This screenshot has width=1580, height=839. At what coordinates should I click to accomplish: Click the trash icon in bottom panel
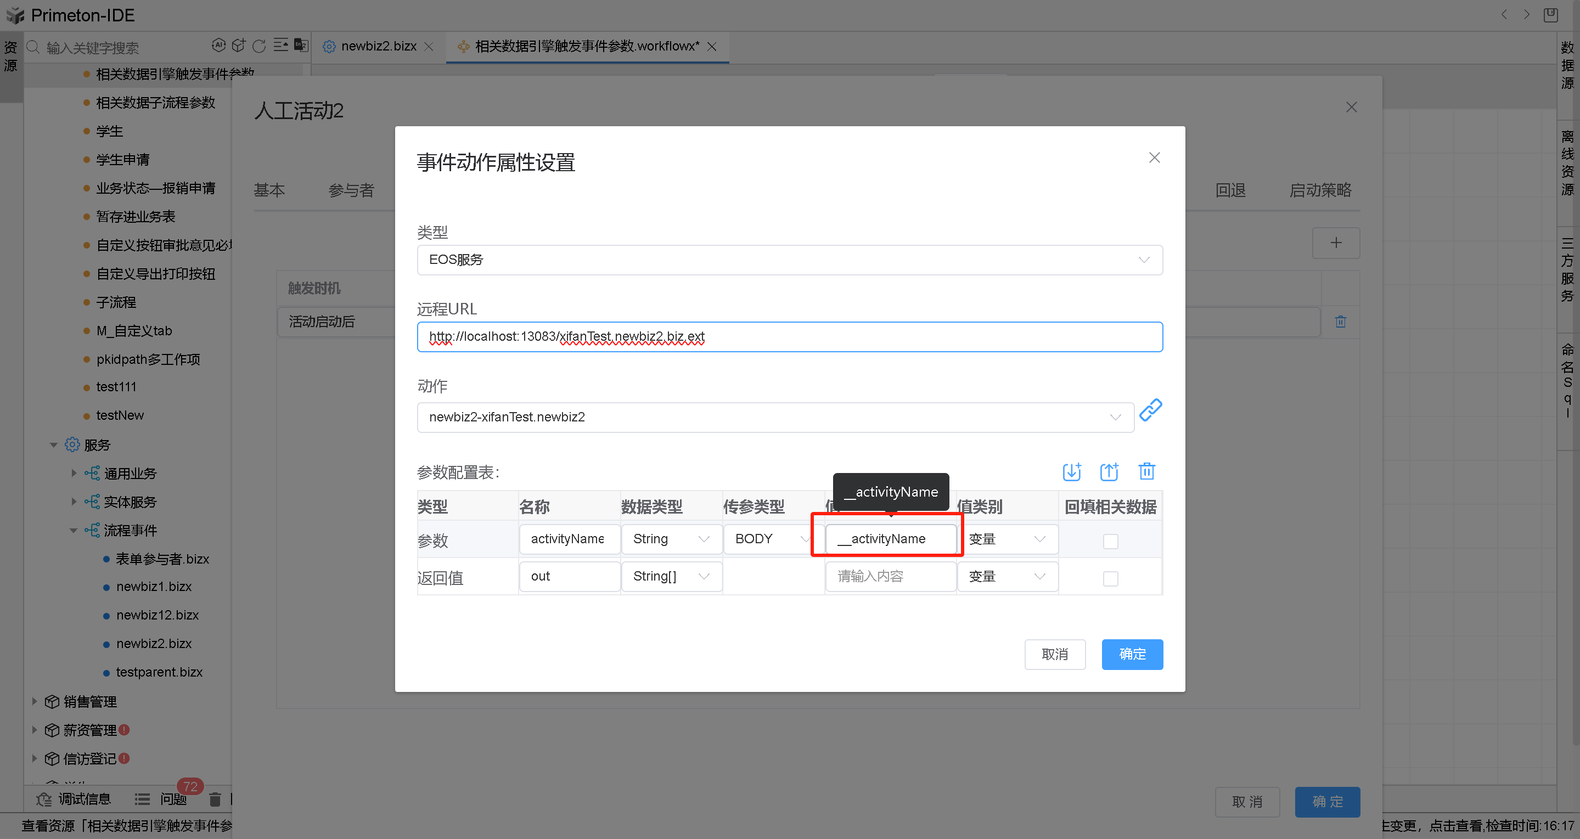click(215, 799)
